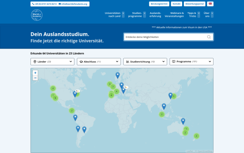Open Auslandserfahrung menu item

click(155, 15)
